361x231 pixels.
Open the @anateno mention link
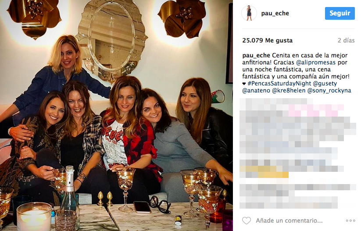[256, 90]
